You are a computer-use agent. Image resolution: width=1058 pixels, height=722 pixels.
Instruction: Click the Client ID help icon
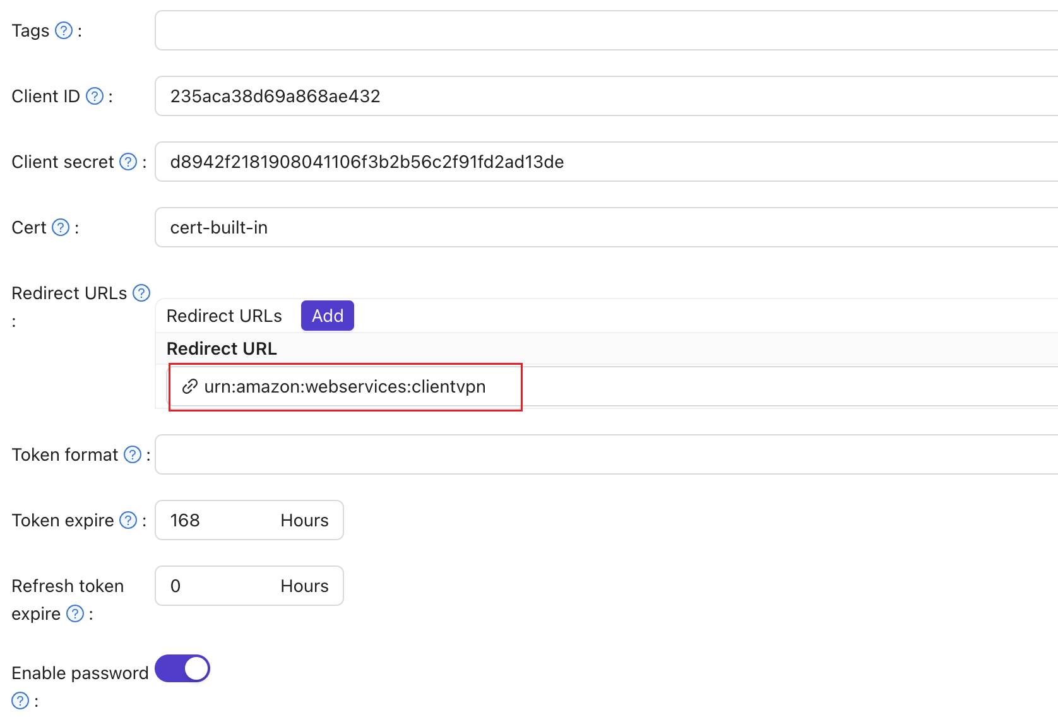click(95, 96)
